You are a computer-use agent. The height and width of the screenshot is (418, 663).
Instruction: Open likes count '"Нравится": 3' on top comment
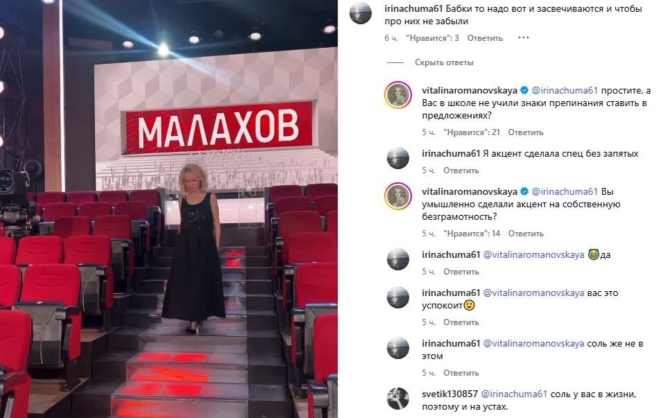point(432,38)
